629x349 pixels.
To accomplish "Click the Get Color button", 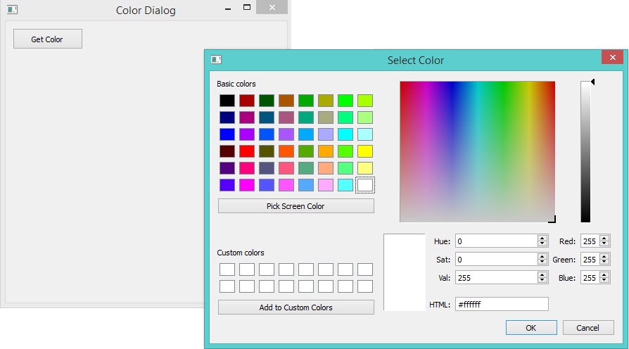I will coord(47,39).
